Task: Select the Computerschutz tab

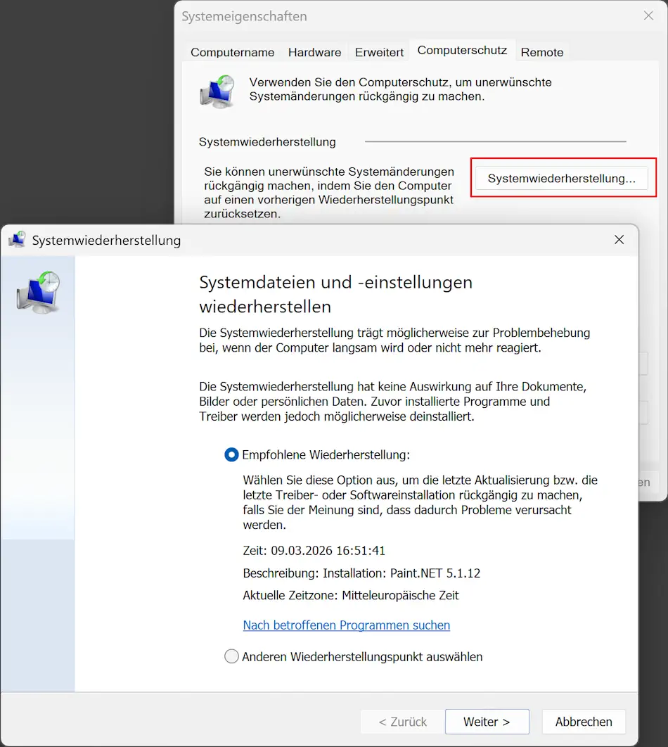Action: point(462,50)
